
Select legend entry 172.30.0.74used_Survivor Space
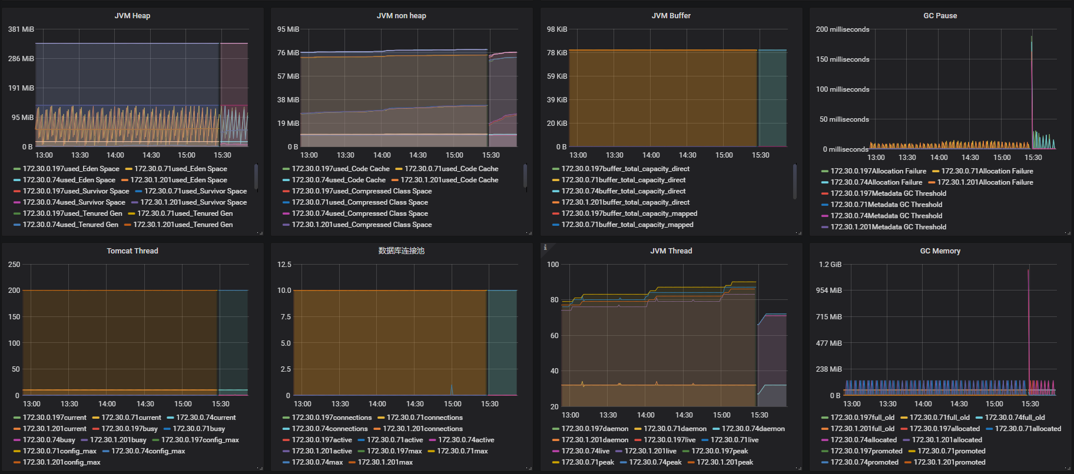pos(74,202)
